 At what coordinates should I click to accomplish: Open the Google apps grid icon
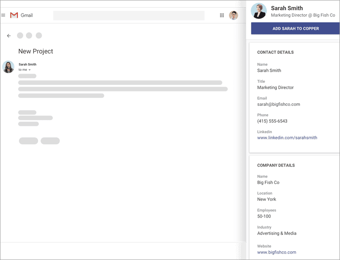click(222, 15)
